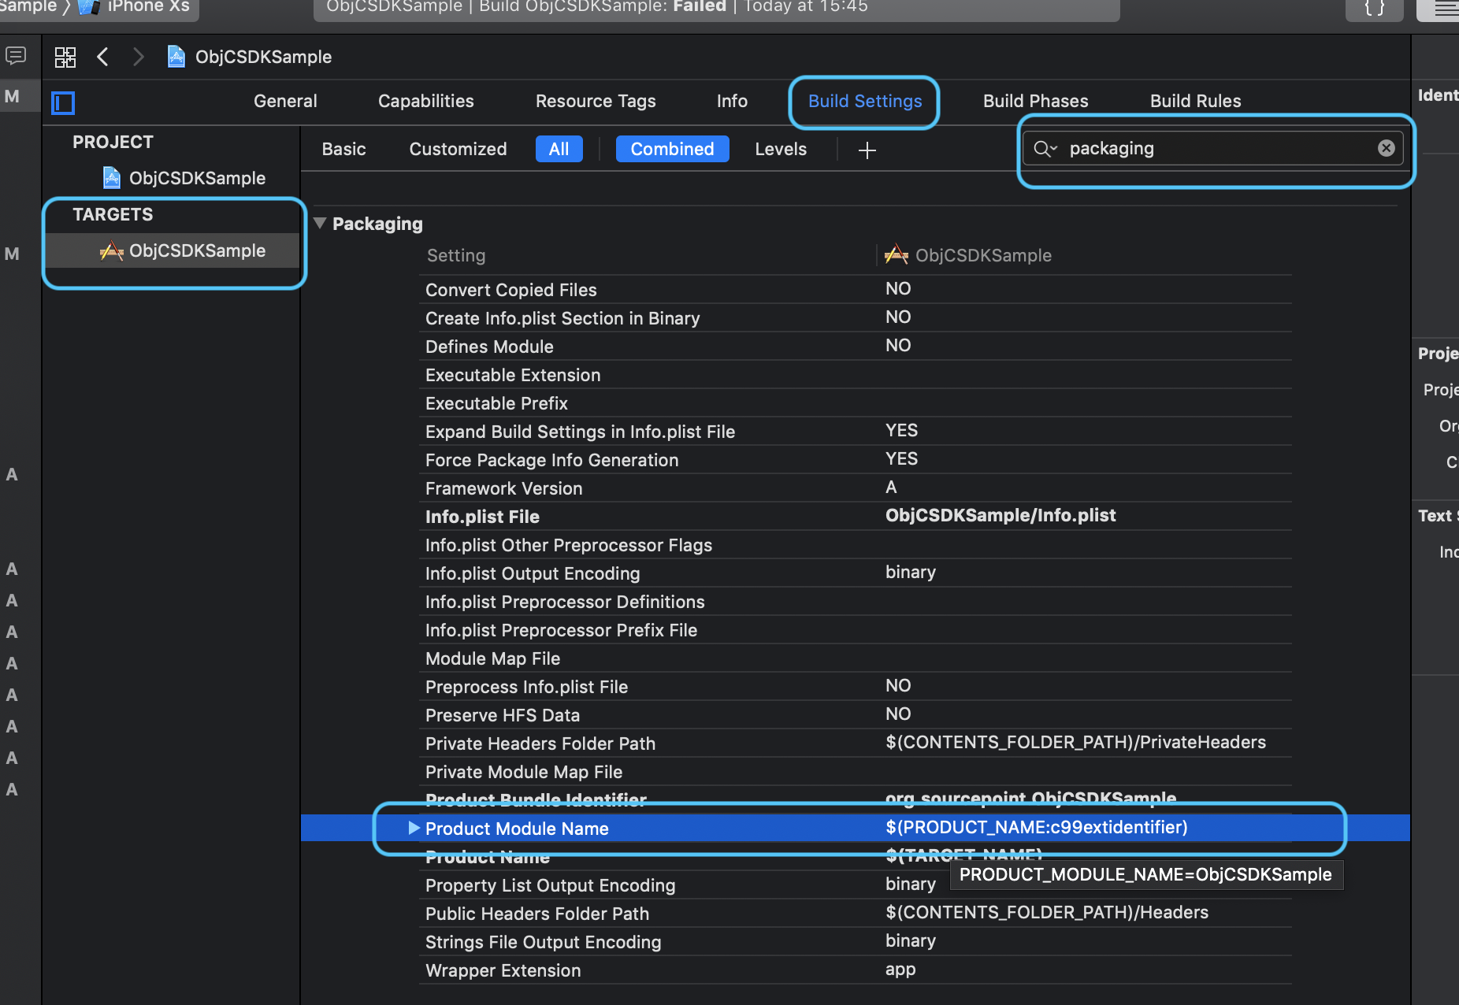The height and width of the screenshot is (1005, 1459).
Task: Select iPhone Xs destination in scheme bar
Action: coord(134,7)
